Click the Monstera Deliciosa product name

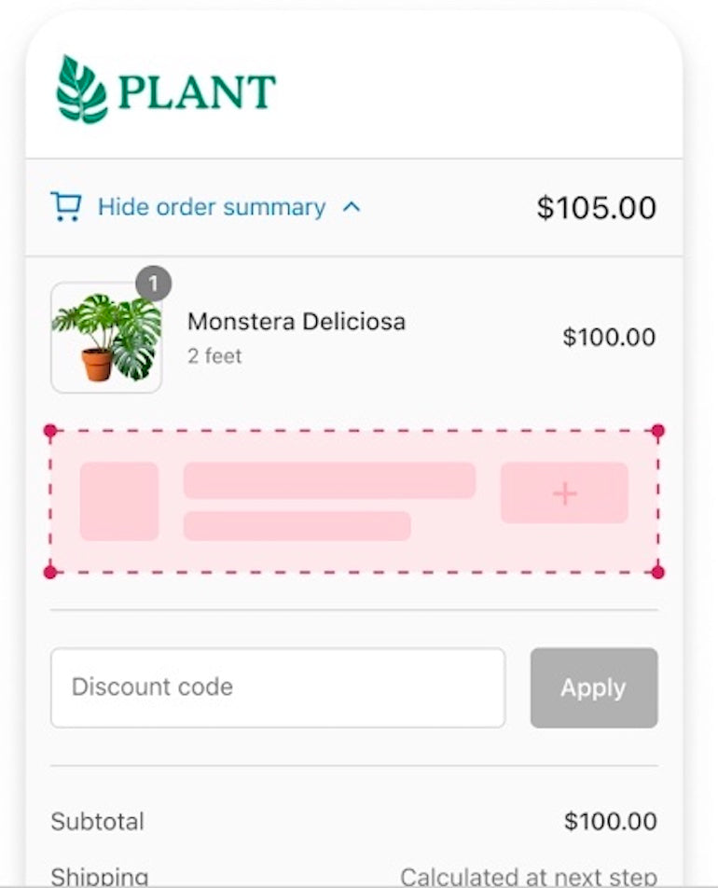(297, 321)
